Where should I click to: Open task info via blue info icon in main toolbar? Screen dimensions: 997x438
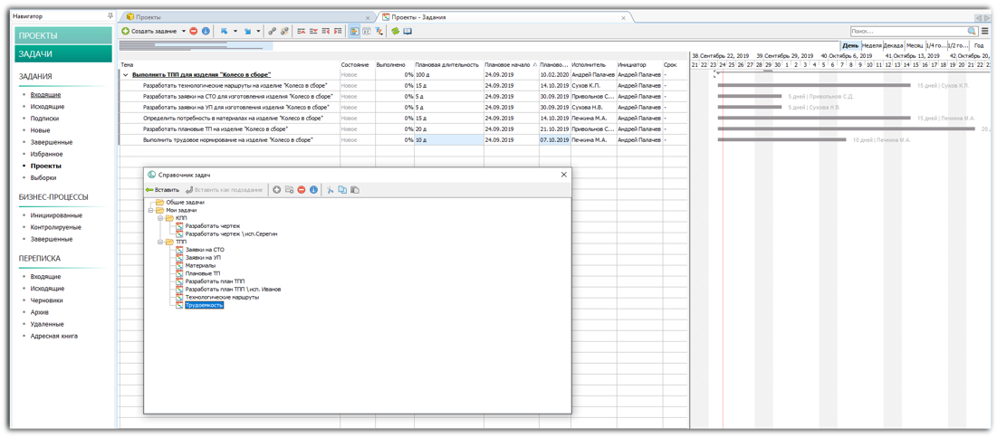pos(206,32)
